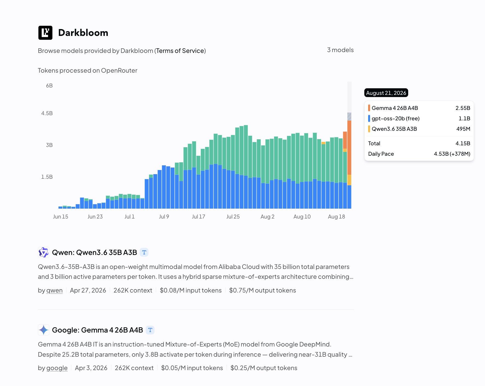Click the $0.08/M input tokens price

(x=191, y=290)
